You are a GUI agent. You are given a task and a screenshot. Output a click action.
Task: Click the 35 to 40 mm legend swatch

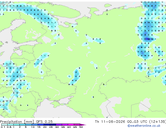click(65, 125)
